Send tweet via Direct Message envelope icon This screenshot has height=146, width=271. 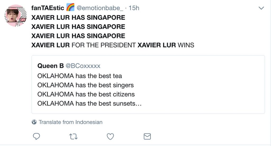coord(147,136)
